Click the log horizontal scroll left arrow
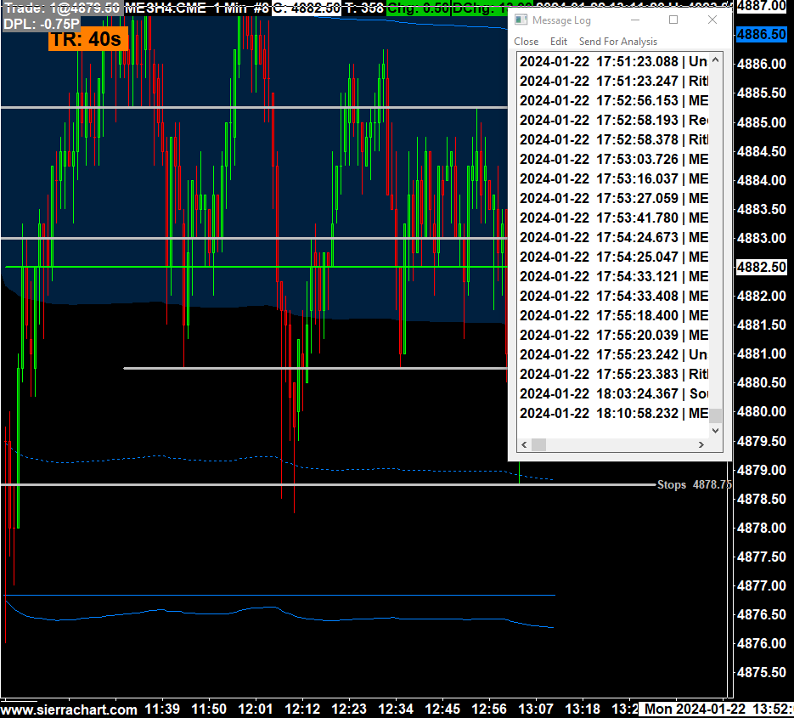 point(524,445)
